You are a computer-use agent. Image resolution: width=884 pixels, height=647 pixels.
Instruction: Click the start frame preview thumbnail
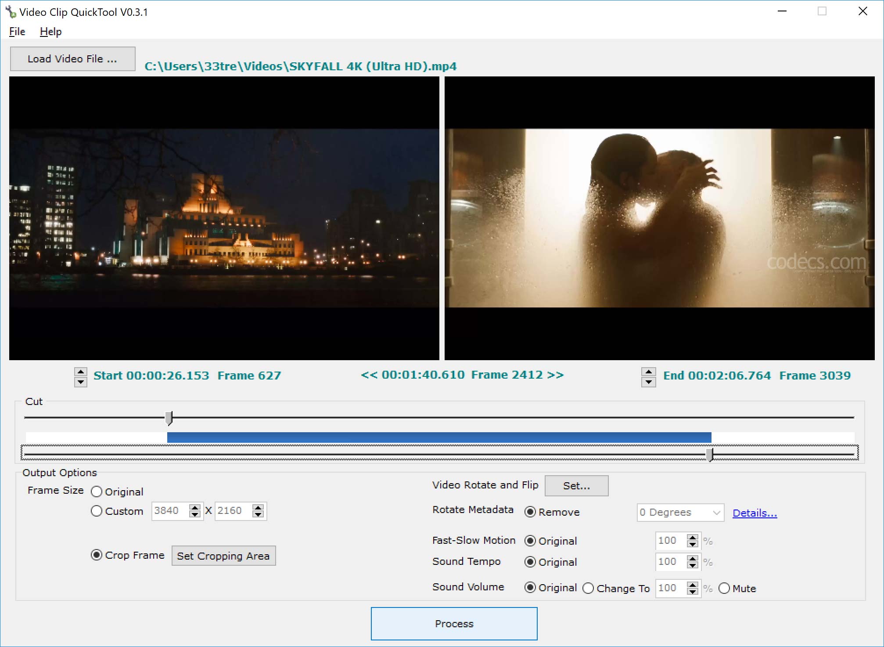click(x=224, y=218)
